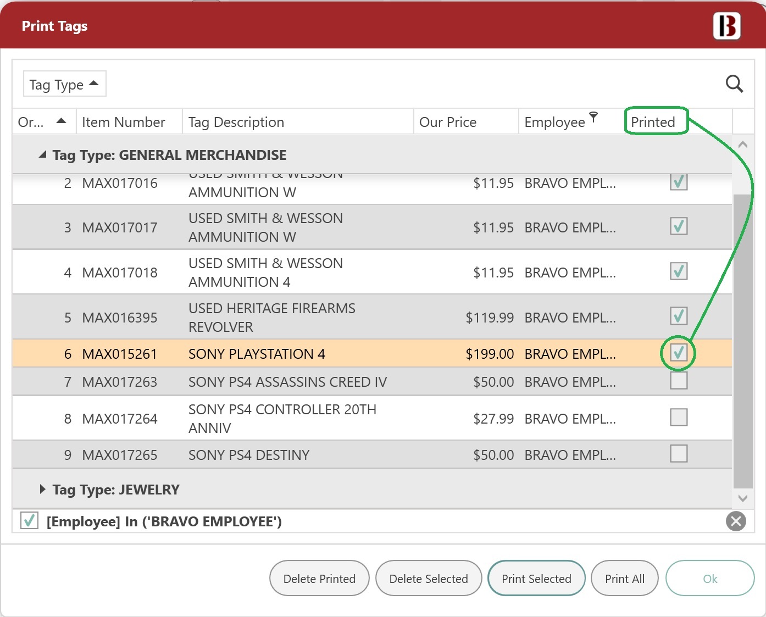This screenshot has width=766, height=617.
Task: Select item MAX017264 row
Action: (372, 419)
